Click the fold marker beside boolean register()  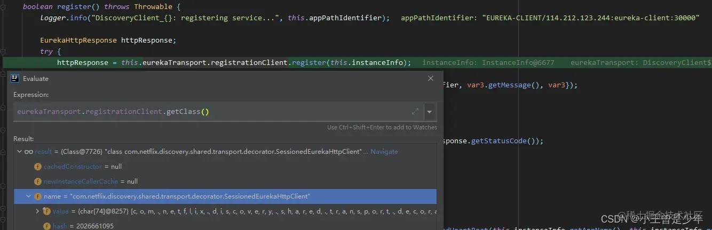3,7
